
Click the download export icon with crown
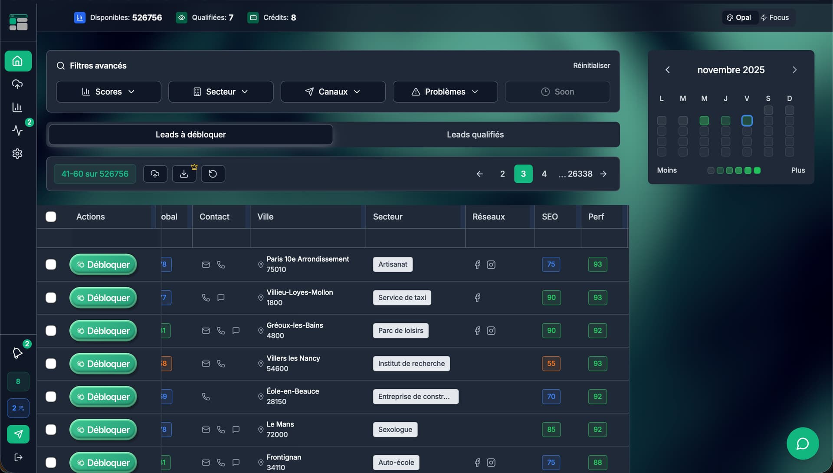click(184, 174)
